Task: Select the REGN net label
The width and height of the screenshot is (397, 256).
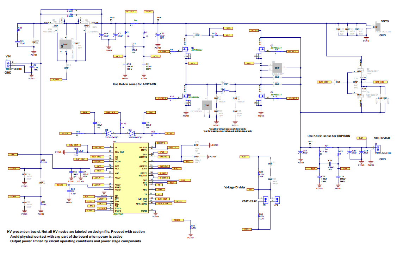Action: point(61,185)
